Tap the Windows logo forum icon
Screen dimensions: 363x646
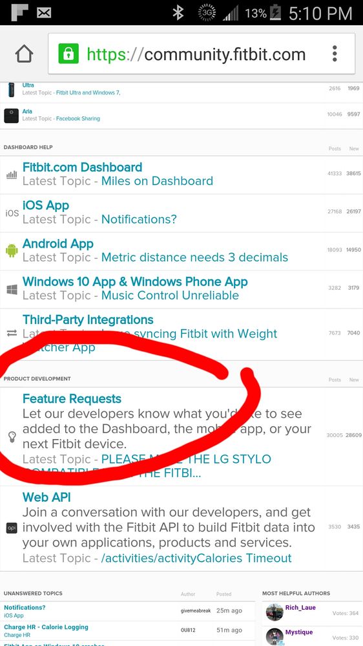12,290
